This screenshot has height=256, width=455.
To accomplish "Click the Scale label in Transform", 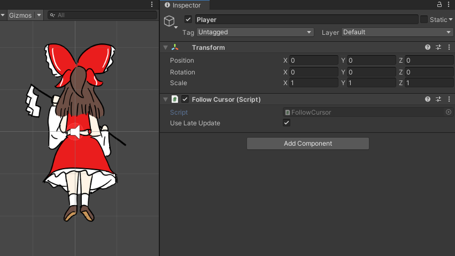I will click(x=179, y=83).
